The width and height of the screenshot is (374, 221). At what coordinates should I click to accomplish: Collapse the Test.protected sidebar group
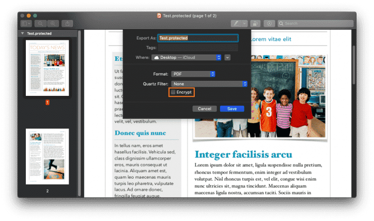tap(22, 34)
